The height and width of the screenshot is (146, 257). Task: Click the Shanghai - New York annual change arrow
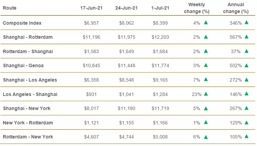coord(246,108)
